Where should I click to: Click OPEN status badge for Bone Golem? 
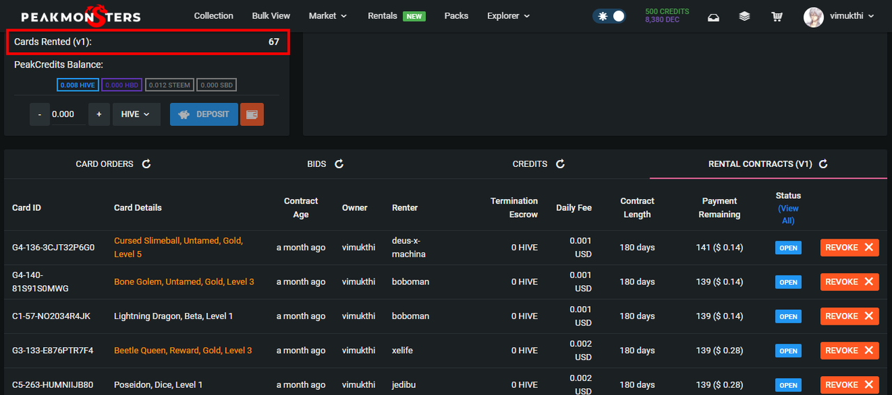point(788,282)
